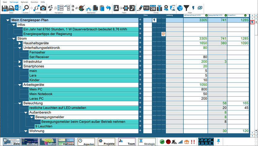This screenshot has height=146, width=258.
Task: Open the search magnifying glass tool
Action: point(26,8)
